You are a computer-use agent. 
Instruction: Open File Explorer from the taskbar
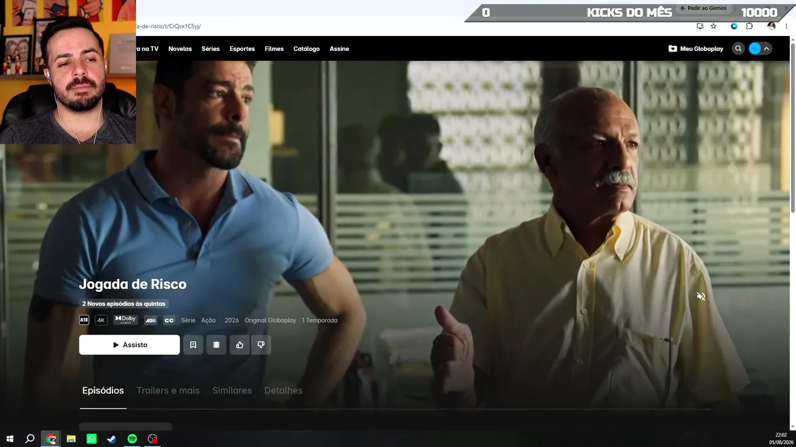tap(72, 439)
